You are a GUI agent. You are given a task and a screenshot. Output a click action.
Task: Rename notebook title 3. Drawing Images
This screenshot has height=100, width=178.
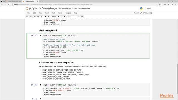[48, 9]
